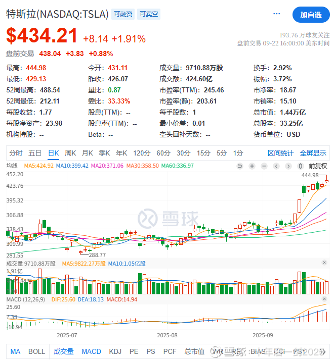Click the DIF:25.60 MACD value
334x362 pixels.
(x=63, y=300)
